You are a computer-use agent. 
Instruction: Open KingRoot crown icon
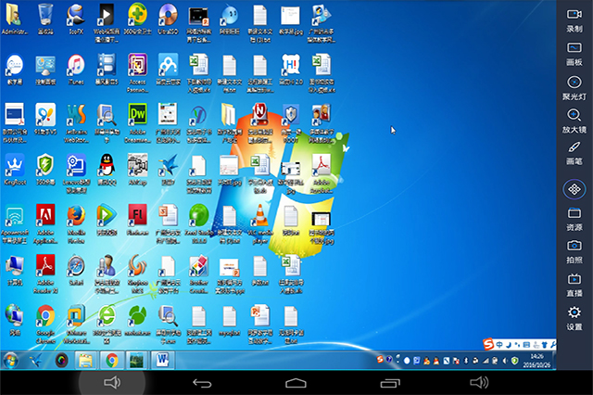click(x=15, y=170)
